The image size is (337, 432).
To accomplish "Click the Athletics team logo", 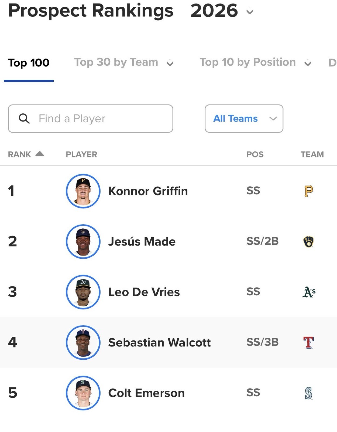I will (x=309, y=292).
